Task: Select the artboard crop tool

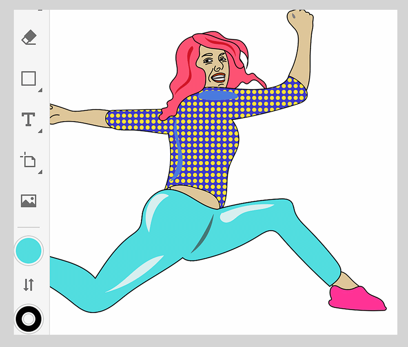Action: pos(29,160)
